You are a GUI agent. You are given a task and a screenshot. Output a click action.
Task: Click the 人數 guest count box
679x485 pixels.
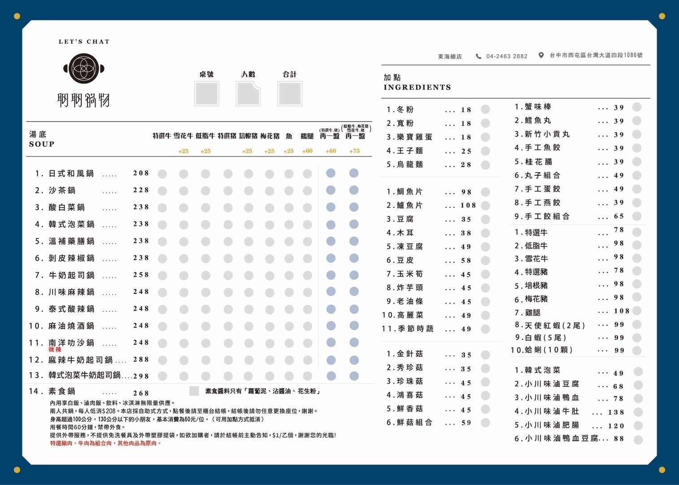tap(248, 94)
